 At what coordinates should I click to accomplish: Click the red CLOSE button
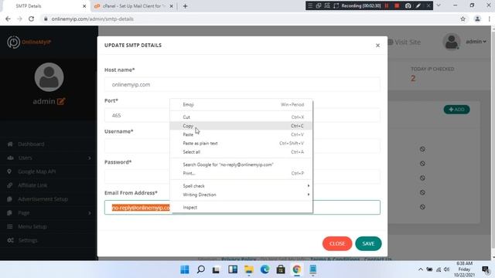click(337, 244)
